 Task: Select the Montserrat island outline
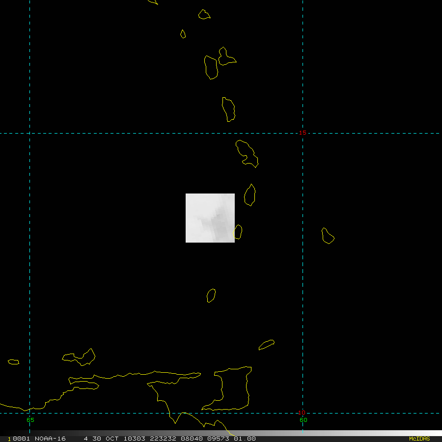point(183,34)
